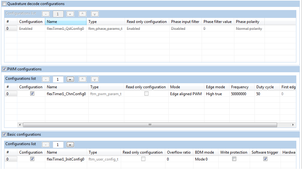
Task: Click Phase filter value column header
Action: tap(218, 22)
